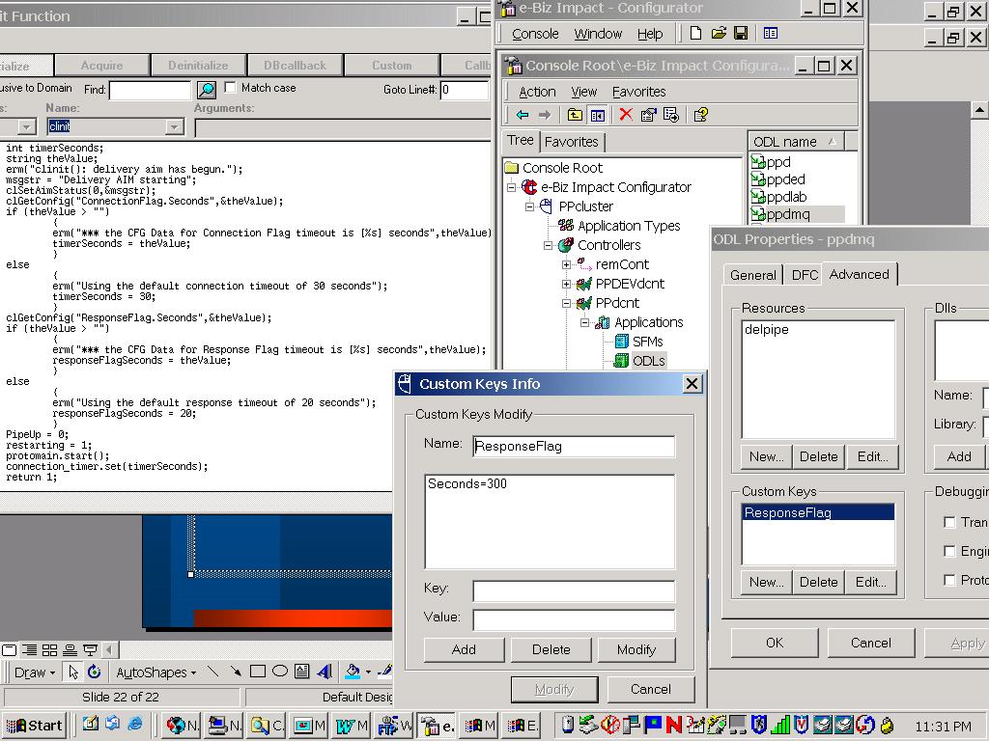Collapse the e-Biz Impact Configurator tree node

click(x=511, y=187)
